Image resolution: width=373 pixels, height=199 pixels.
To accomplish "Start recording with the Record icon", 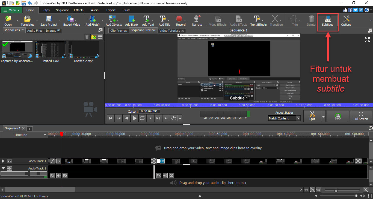I will click(180, 21).
